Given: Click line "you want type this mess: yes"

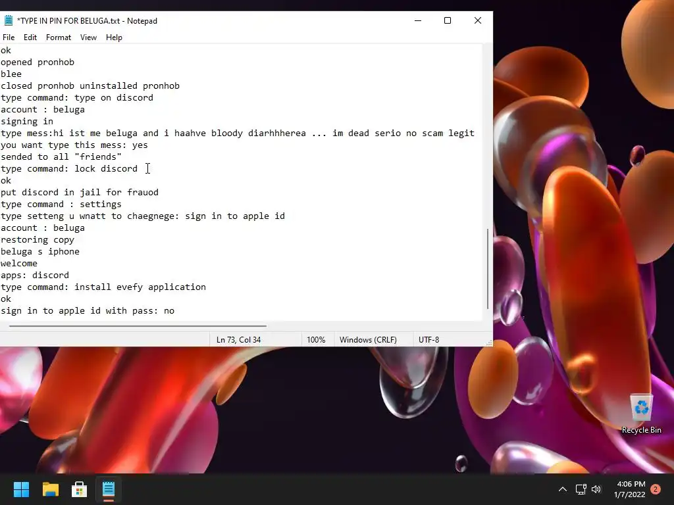Looking at the screenshot, I should pos(74,145).
